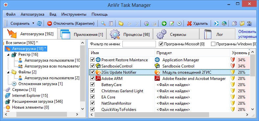Click the tree panel scroll-down arrow
259x121 pixels.
(x=83, y=109)
